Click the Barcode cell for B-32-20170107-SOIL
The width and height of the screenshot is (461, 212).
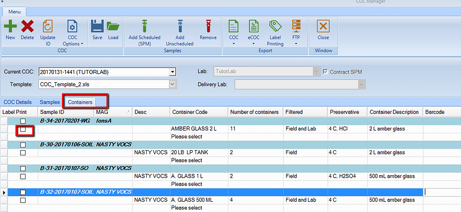(441, 192)
